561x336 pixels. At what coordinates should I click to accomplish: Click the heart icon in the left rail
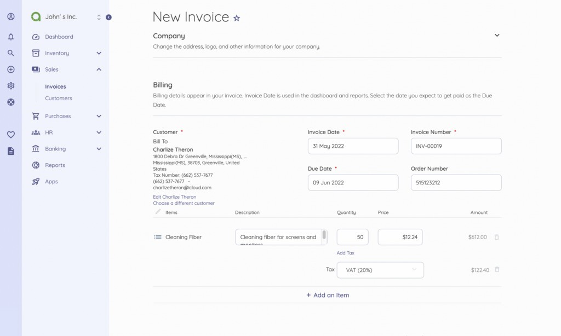point(11,135)
